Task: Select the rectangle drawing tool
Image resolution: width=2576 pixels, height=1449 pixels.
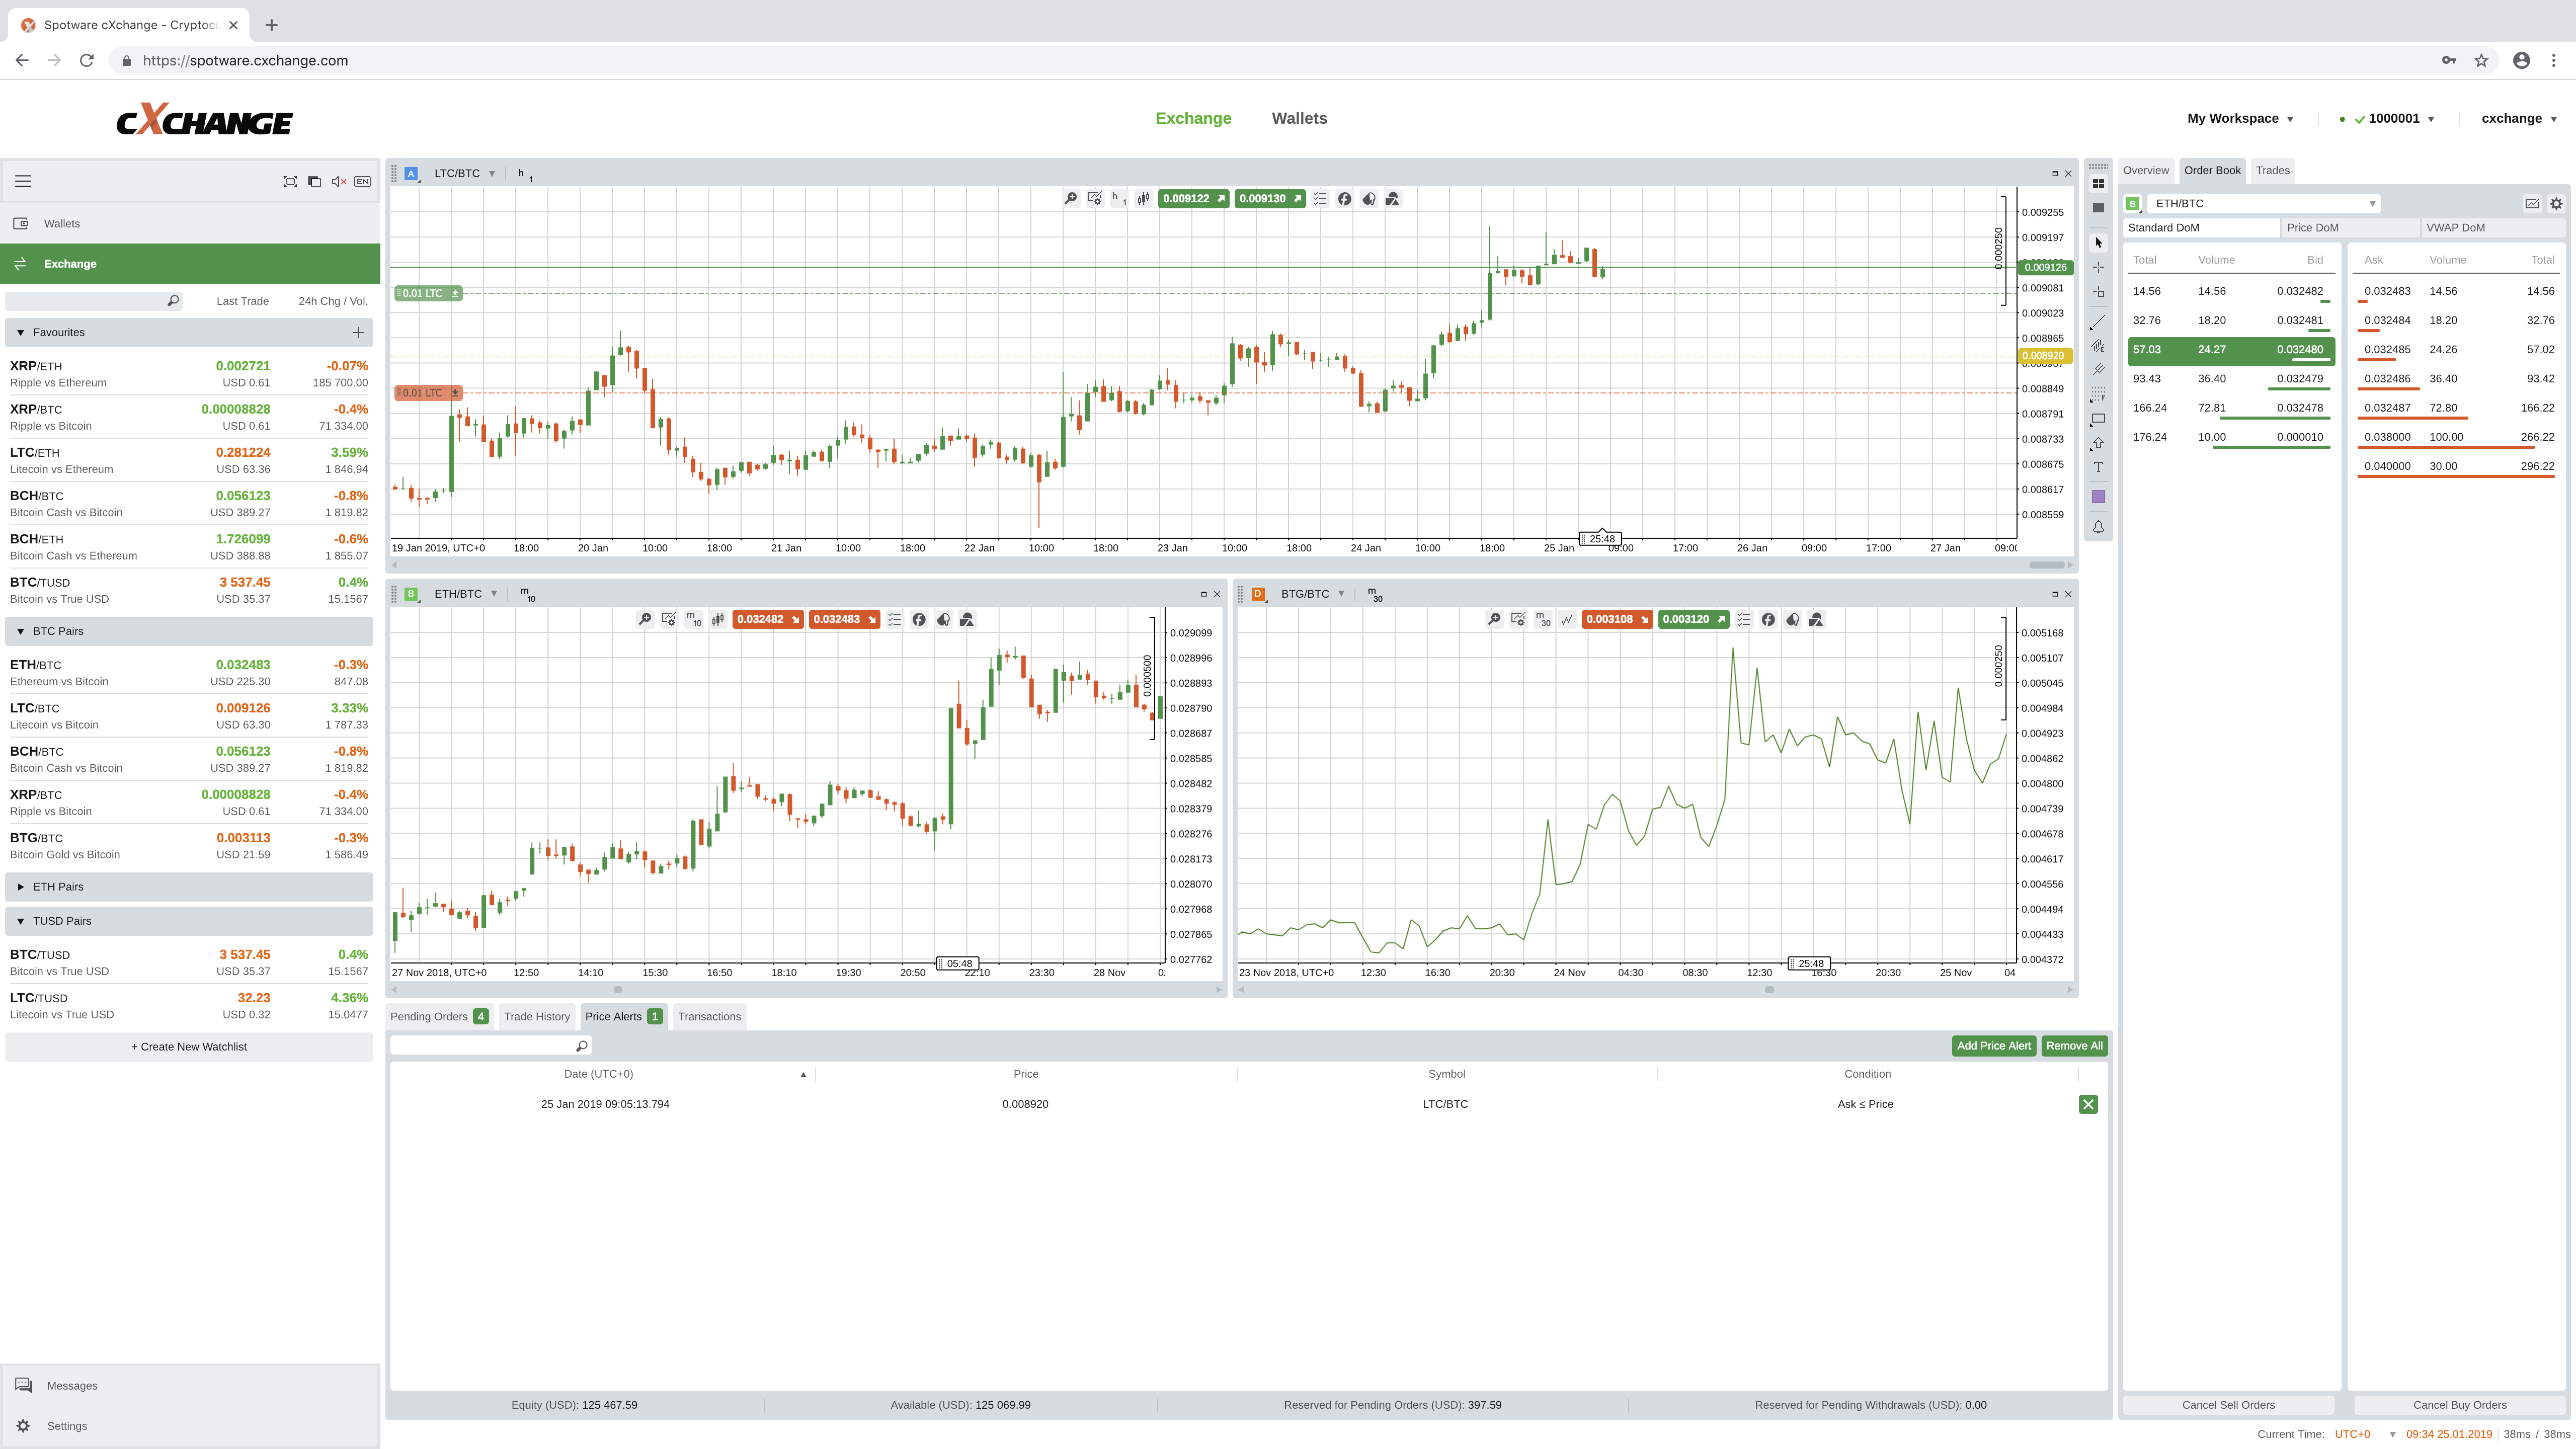Action: click(2098, 419)
